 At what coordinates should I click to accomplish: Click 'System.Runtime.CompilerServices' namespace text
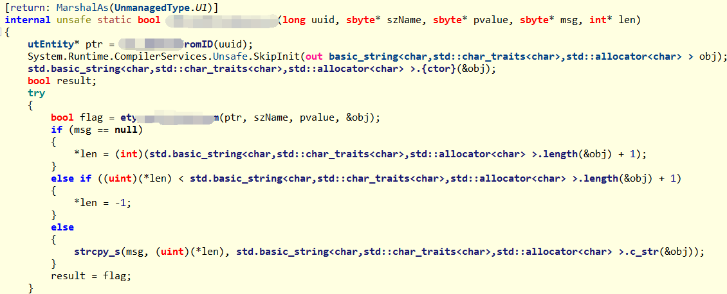point(118,57)
